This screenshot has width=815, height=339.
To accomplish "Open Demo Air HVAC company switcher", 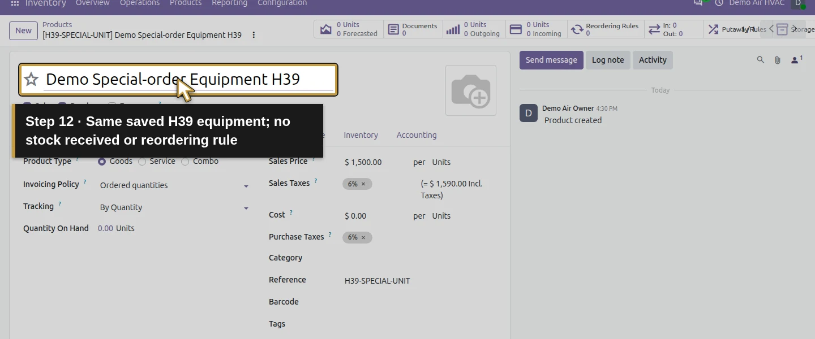I will (x=757, y=3).
